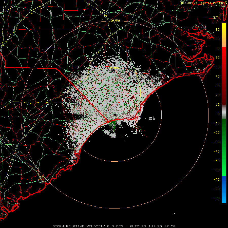Click the "-10" value on the velocity scale
The height and width of the screenshot is (228, 228).
(x=217, y=123)
